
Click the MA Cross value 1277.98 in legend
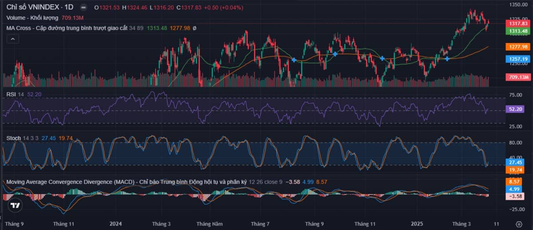pyautogui.click(x=179, y=28)
